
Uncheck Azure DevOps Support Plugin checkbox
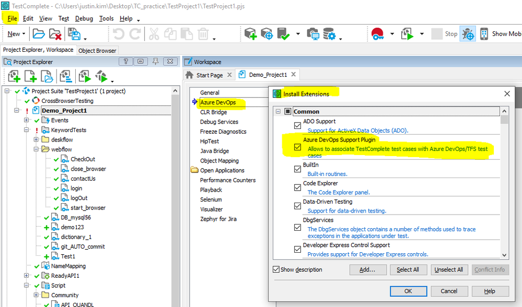tap(297, 147)
